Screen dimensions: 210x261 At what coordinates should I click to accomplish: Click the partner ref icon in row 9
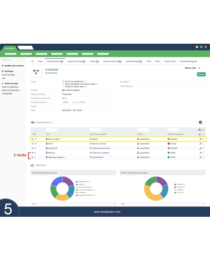click(32, 148)
